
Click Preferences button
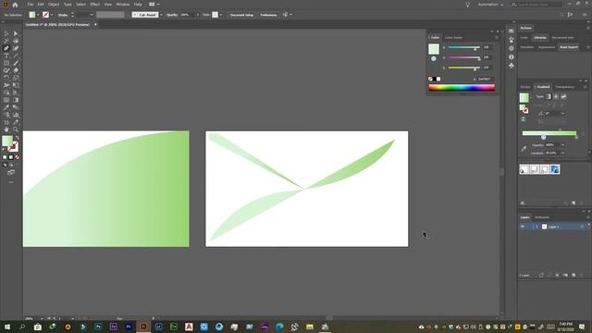[x=268, y=15]
